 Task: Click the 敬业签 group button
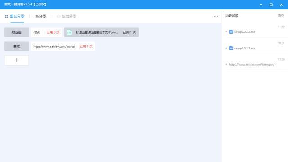(17, 32)
